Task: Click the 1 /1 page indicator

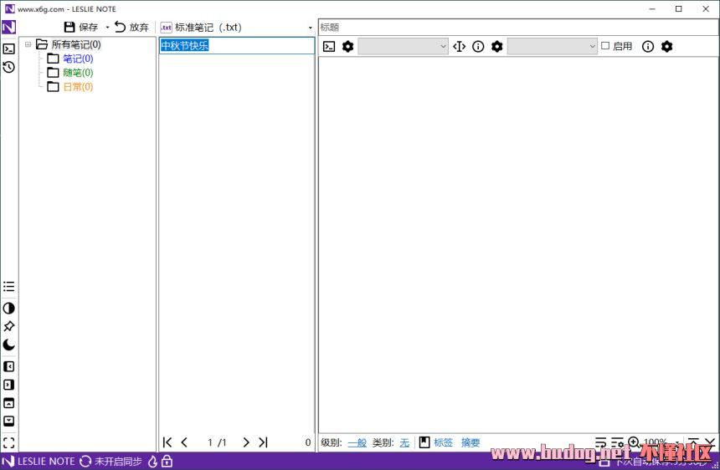Action: 217,443
